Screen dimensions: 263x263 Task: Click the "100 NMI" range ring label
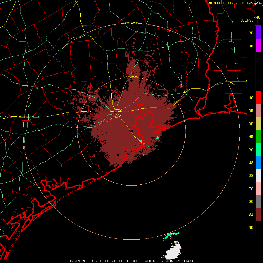[x=131, y=23]
